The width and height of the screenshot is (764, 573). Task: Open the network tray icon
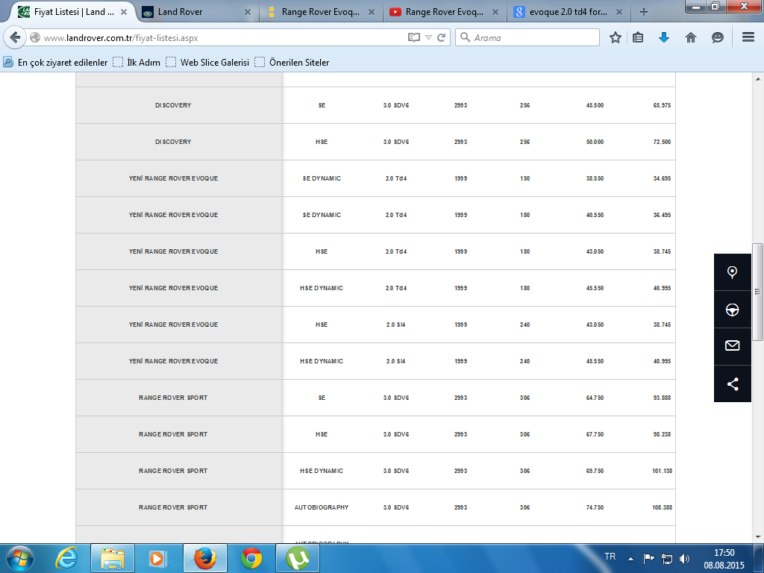[x=666, y=558]
